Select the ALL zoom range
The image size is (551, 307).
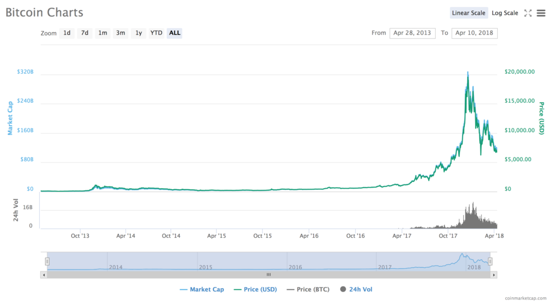175,33
